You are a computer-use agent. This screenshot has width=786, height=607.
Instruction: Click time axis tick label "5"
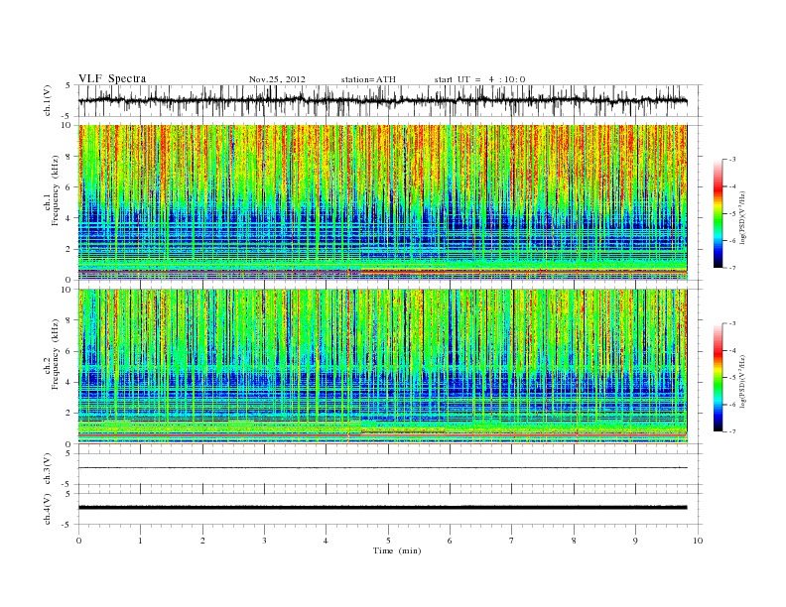(x=388, y=541)
